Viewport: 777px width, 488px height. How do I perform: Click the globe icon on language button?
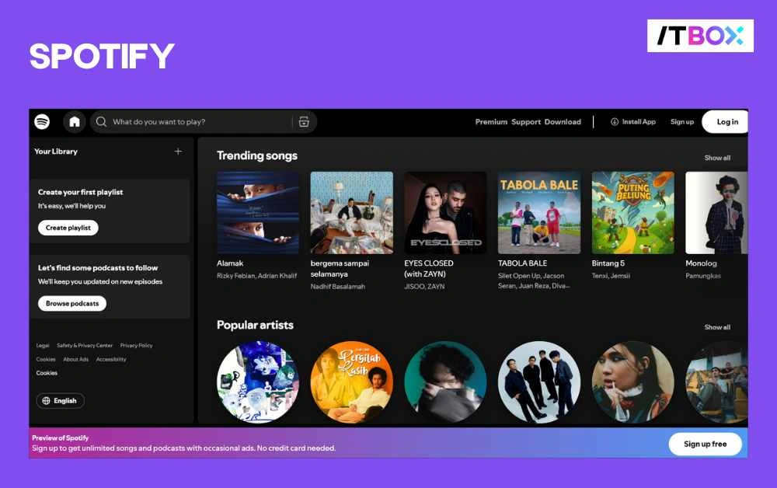pos(46,401)
